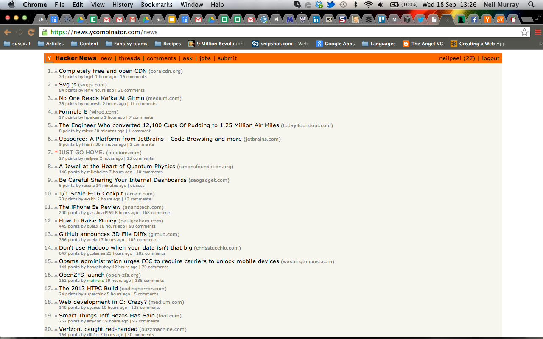This screenshot has height=339, width=543.
Task: Open the Bookmarks menu
Action: 157,5
